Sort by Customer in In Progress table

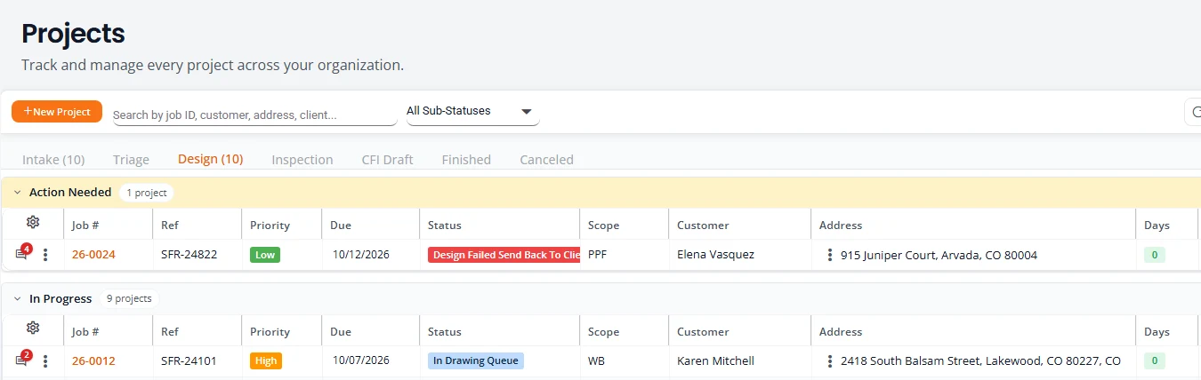(703, 332)
